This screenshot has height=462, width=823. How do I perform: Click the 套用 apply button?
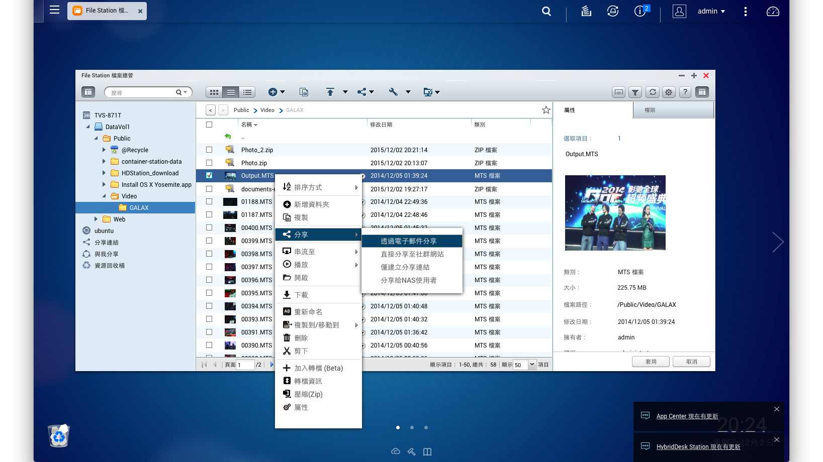point(651,362)
